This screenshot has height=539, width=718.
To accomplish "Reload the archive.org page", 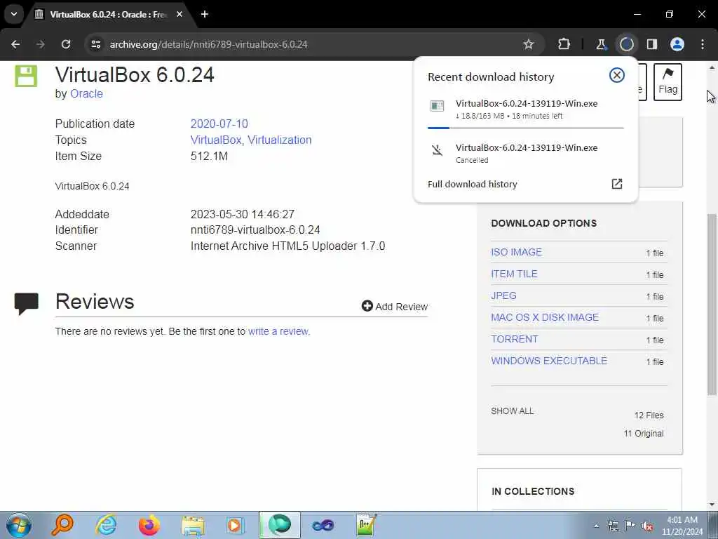I will click(x=66, y=44).
